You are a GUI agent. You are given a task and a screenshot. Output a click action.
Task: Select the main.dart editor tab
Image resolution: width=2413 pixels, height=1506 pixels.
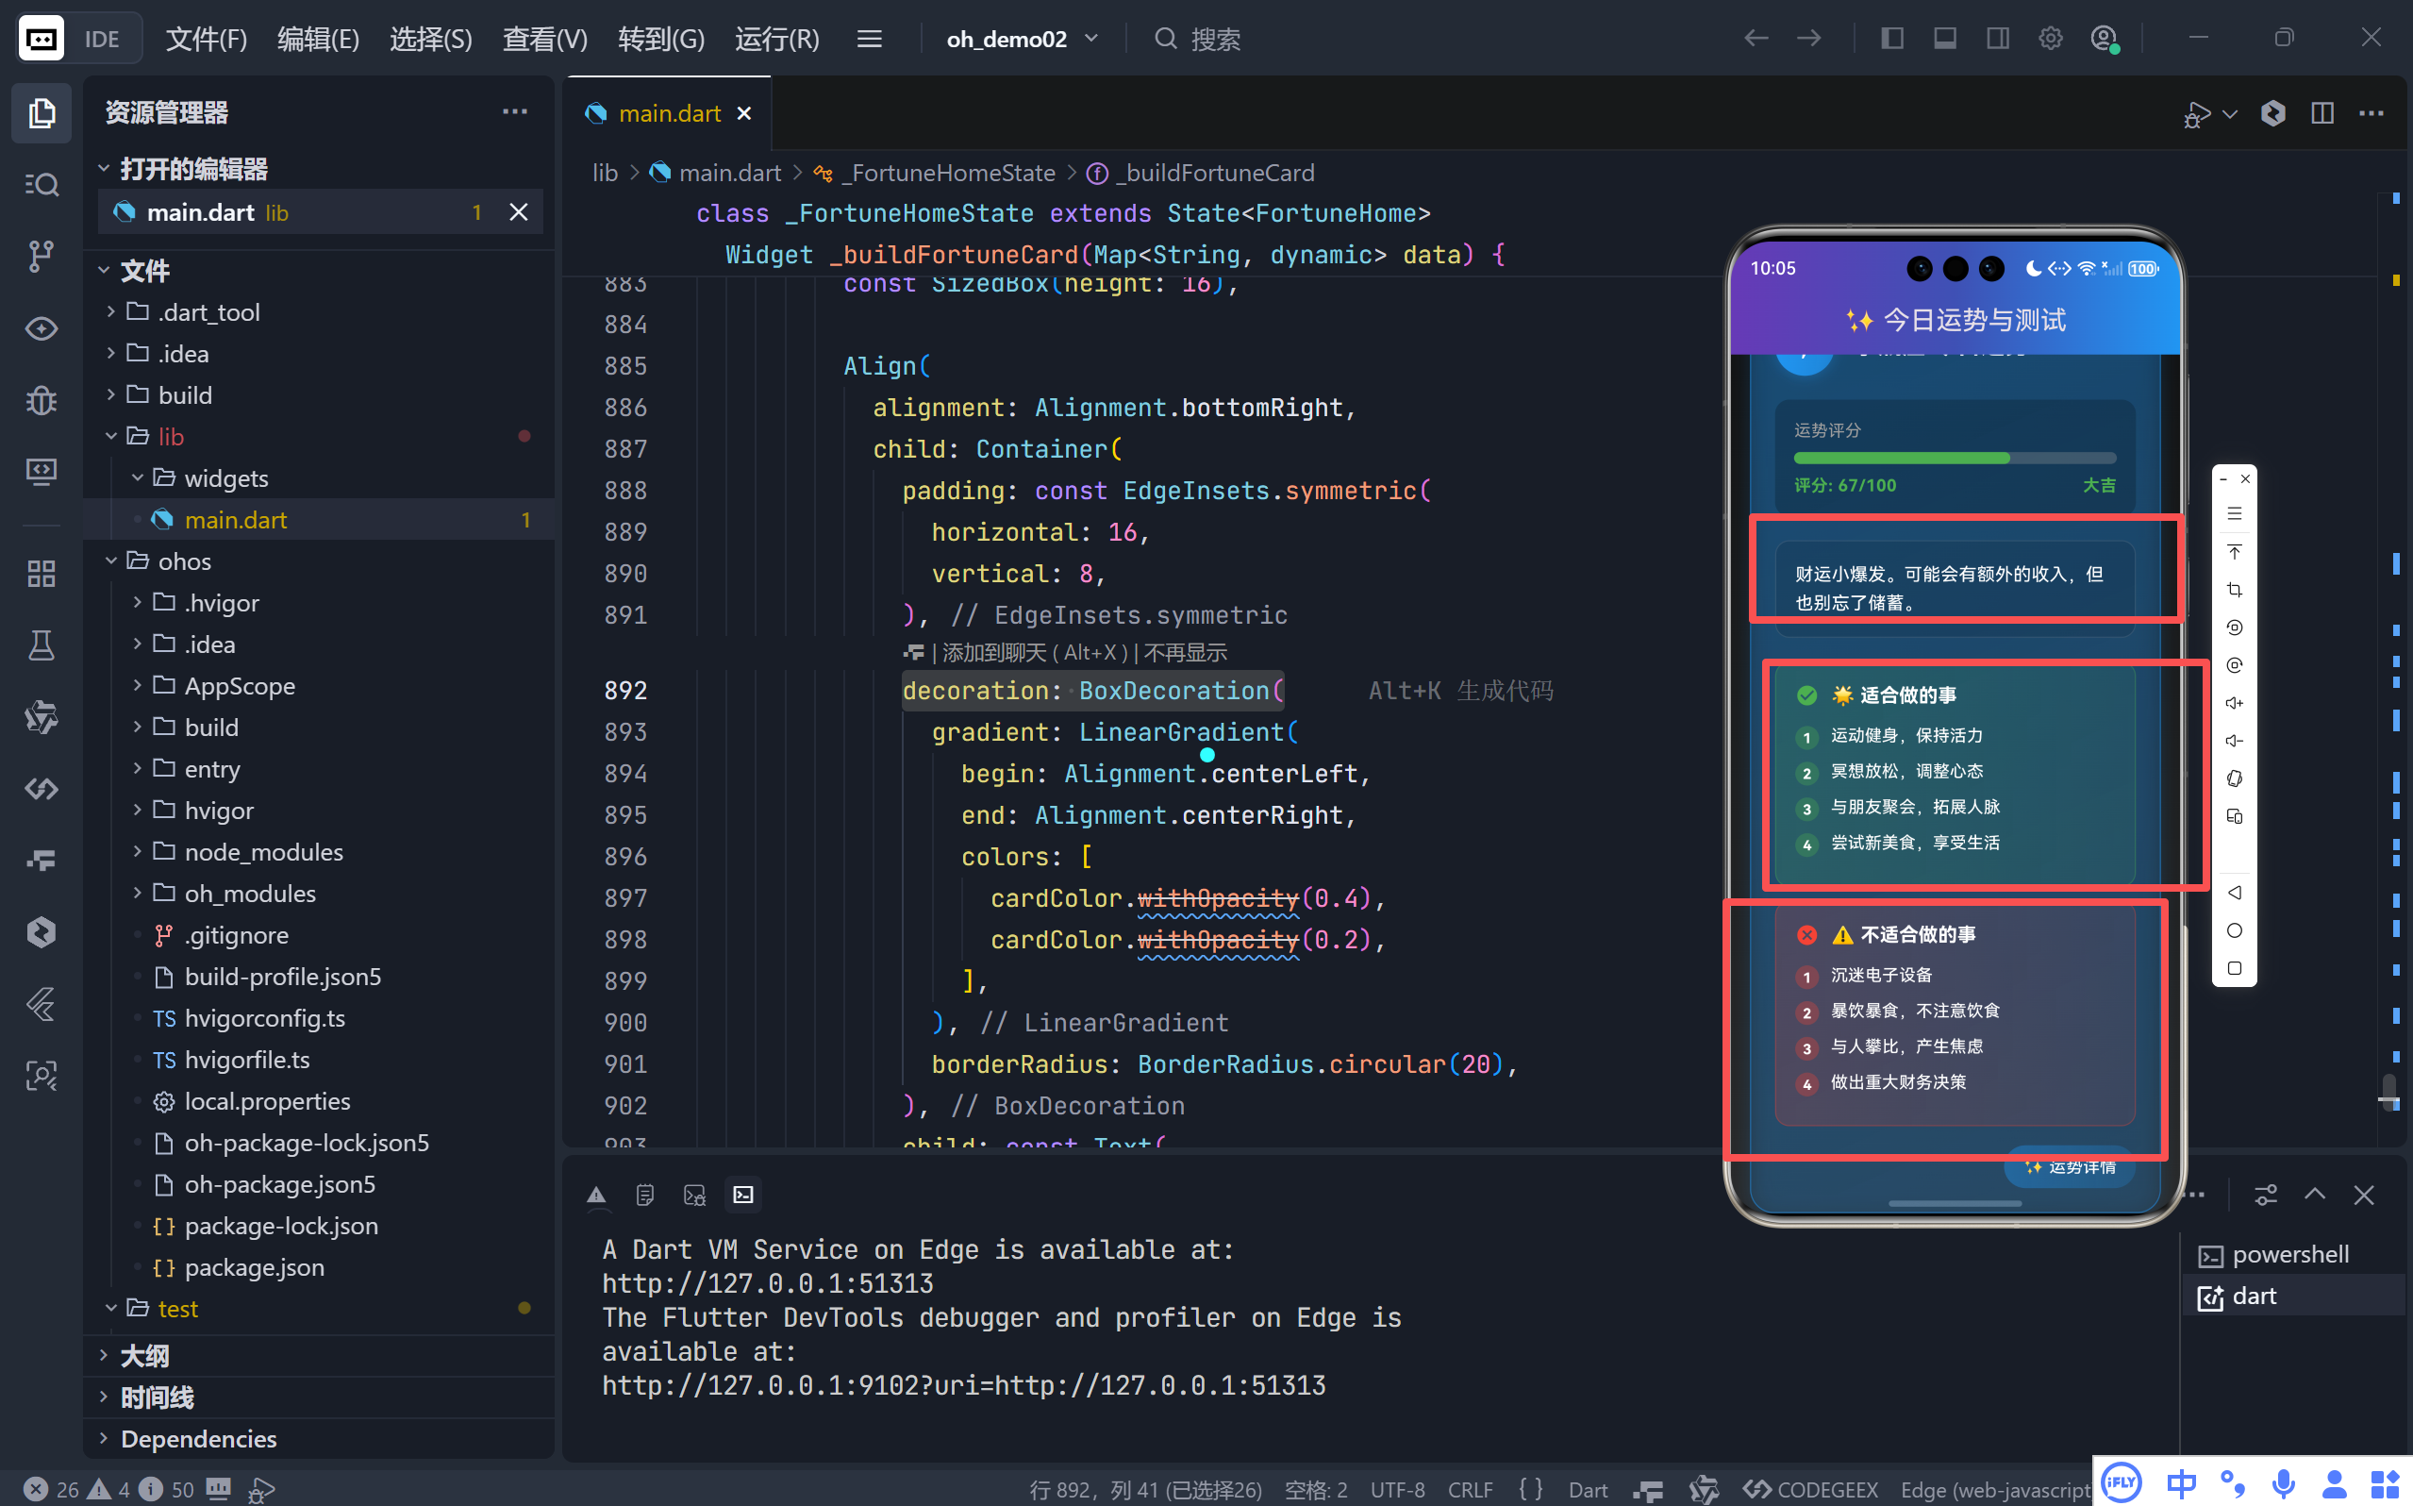pyautogui.click(x=669, y=113)
